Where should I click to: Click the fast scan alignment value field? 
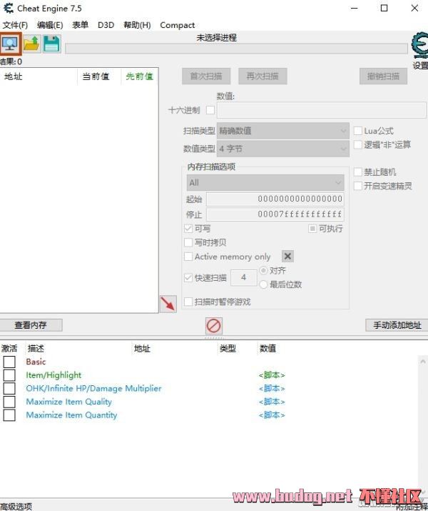(x=243, y=277)
